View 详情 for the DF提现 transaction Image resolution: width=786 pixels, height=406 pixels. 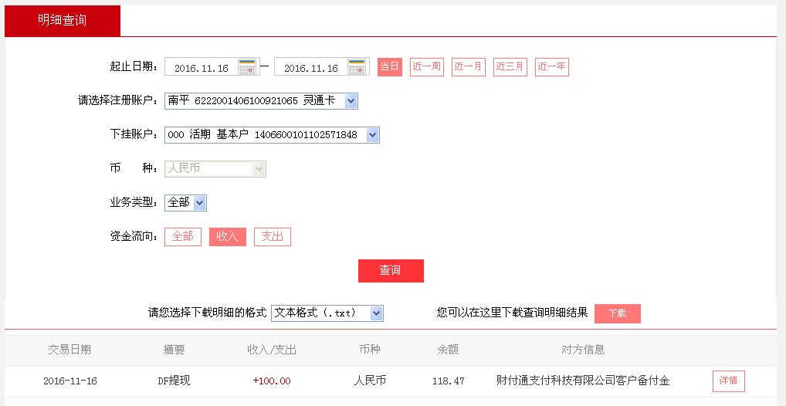(x=728, y=381)
